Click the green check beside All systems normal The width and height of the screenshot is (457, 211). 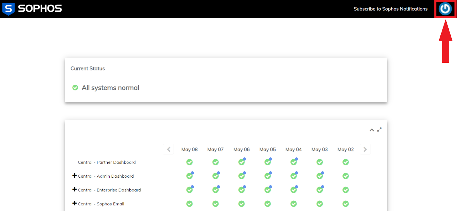(75, 88)
